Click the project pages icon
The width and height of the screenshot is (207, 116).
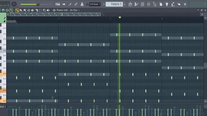point(161,4)
